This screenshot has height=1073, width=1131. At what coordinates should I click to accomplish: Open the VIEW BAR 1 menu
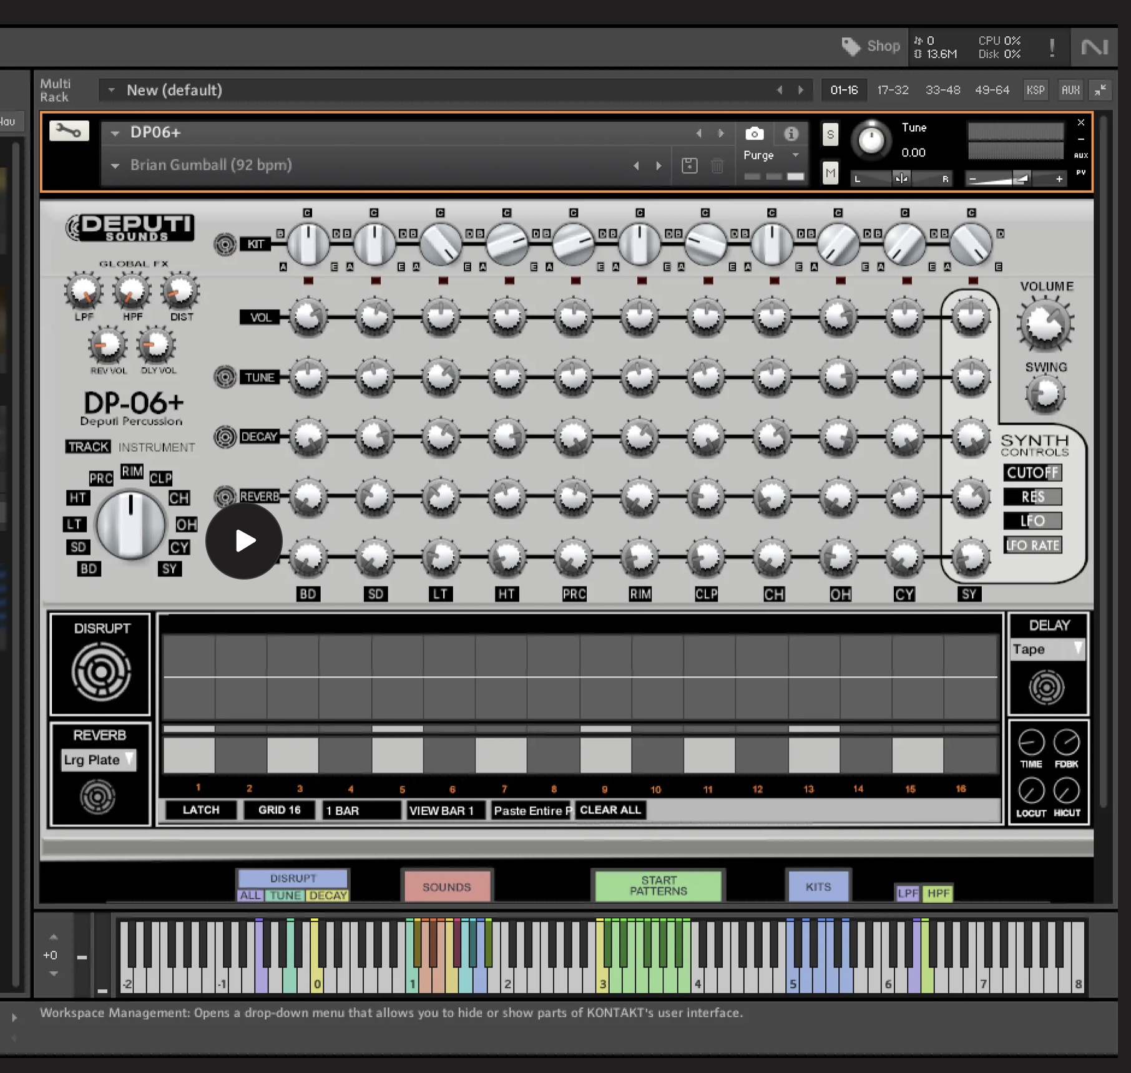[x=446, y=810]
